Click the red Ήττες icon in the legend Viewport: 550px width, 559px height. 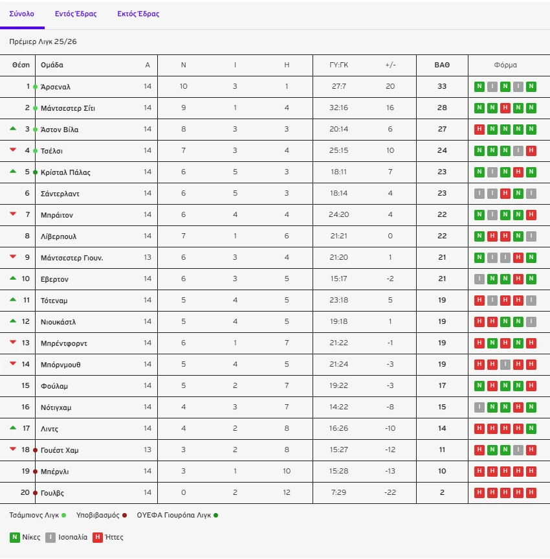coord(98,537)
